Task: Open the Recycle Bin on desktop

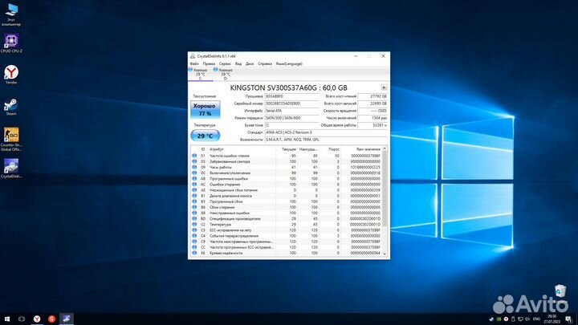Action: pos(560,290)
